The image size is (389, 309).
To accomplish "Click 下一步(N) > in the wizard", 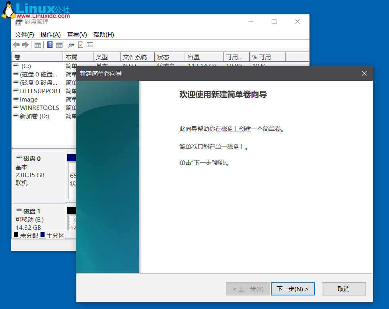I will click(293, 289).
